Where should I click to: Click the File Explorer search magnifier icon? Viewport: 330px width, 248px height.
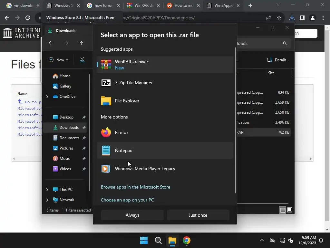pos(285,43)
